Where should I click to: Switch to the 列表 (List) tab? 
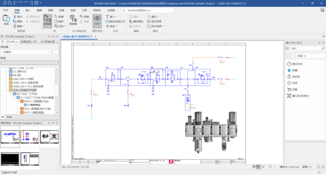pyautogui.click(x=9, y=117)
